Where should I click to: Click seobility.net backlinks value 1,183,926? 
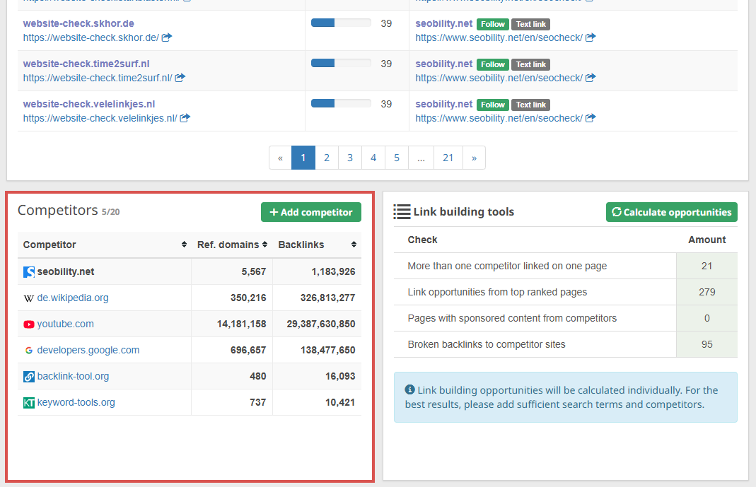[x=333, y=271]
